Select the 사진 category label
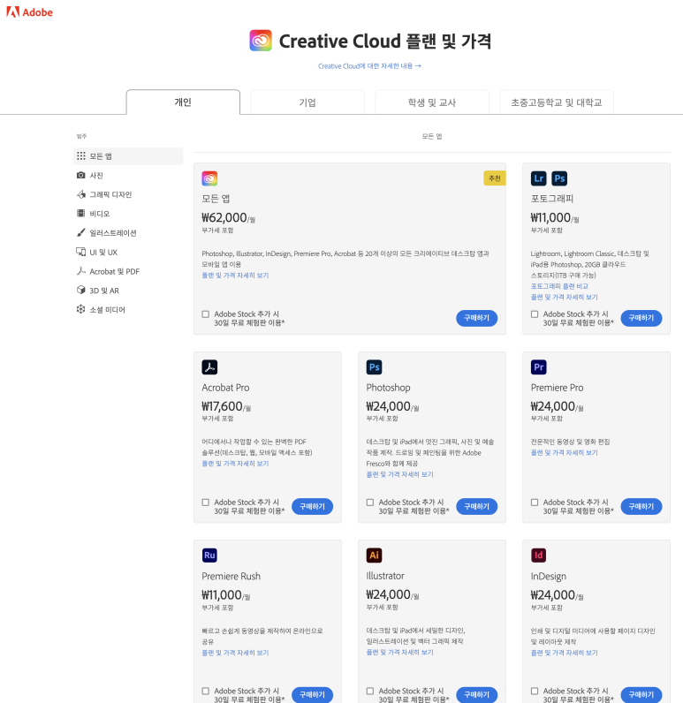 pyautogui.click(x=96, y=175)
